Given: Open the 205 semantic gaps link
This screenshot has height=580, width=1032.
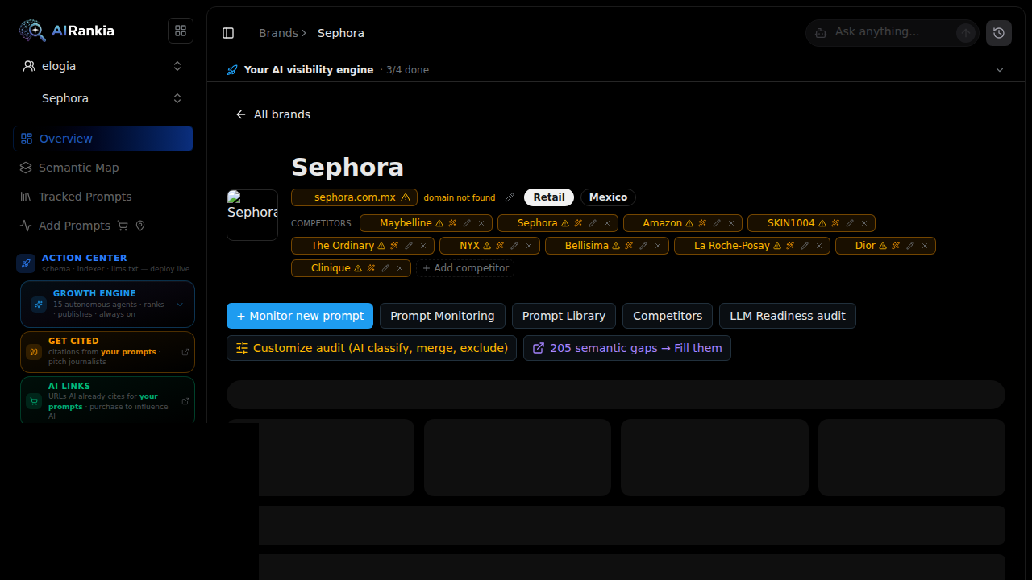Looking at the screenshot, I should click(627, 348).
